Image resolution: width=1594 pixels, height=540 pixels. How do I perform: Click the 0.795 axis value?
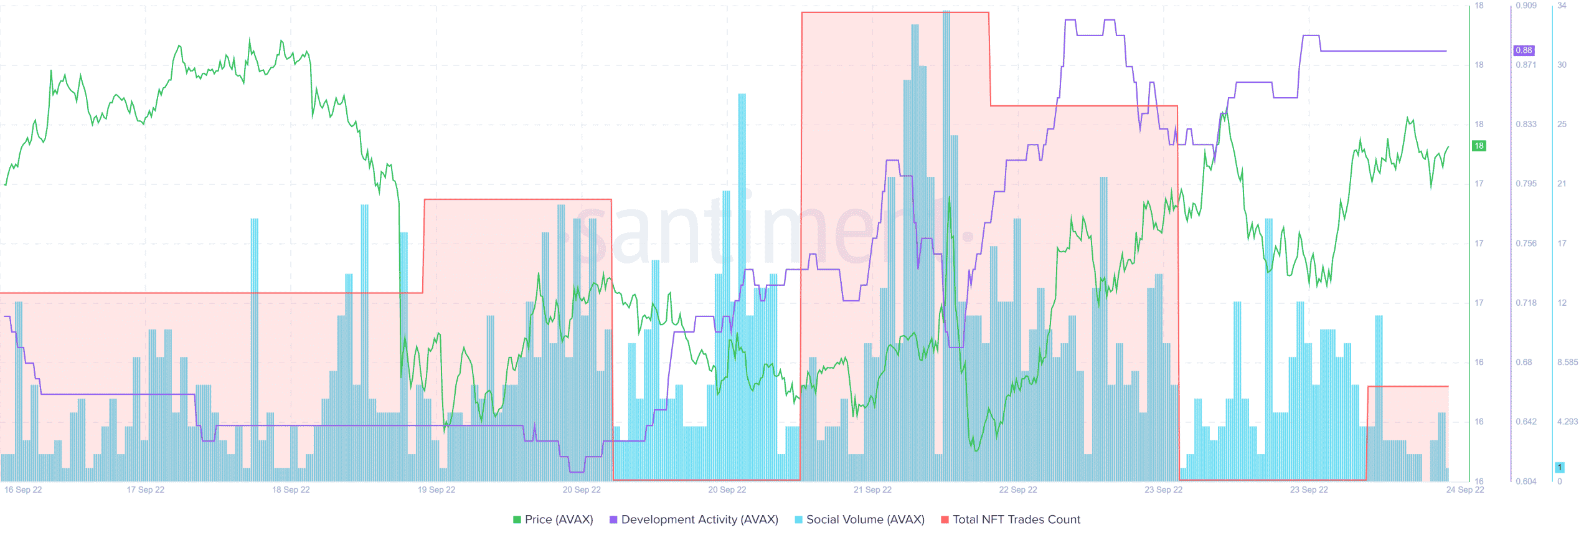(1526, 184)
